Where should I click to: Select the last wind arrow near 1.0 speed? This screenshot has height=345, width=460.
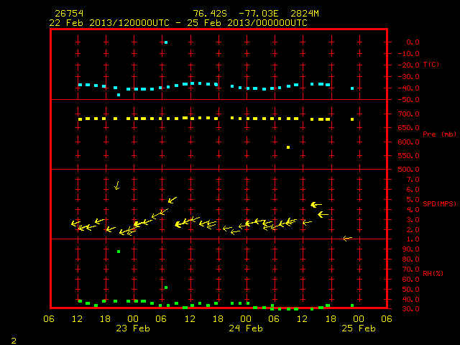coord(348,238)
